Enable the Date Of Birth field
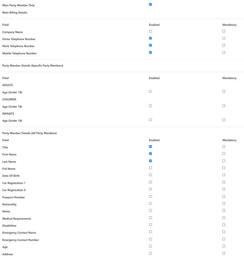The width and height of the screenshot is (244, 257). pyautogui.click(x=150, y=175)
